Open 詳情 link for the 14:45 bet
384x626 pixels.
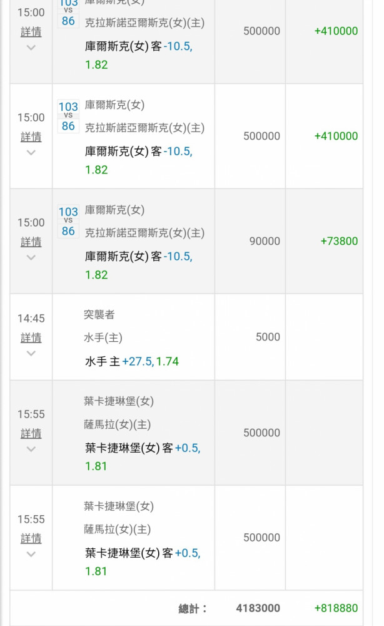(x=31, y=338)
